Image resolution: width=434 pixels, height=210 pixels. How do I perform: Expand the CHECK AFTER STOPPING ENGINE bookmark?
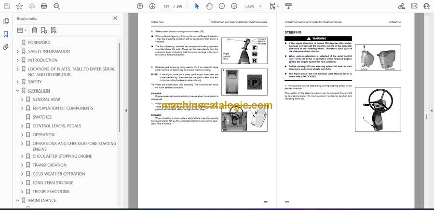[22, 156]
